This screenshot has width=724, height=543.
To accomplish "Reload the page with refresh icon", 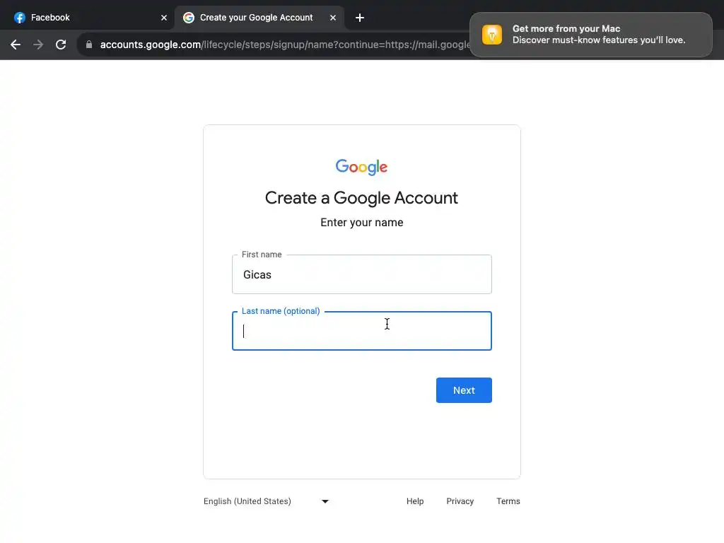I will tap(61, 45).
